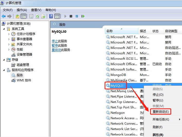Sort by the 名称 column header
The width and height of the screenshot is (182, 137).
tap(122, 31)
